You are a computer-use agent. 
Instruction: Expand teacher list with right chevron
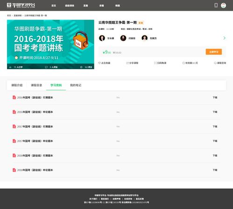[x=224, y=38]
